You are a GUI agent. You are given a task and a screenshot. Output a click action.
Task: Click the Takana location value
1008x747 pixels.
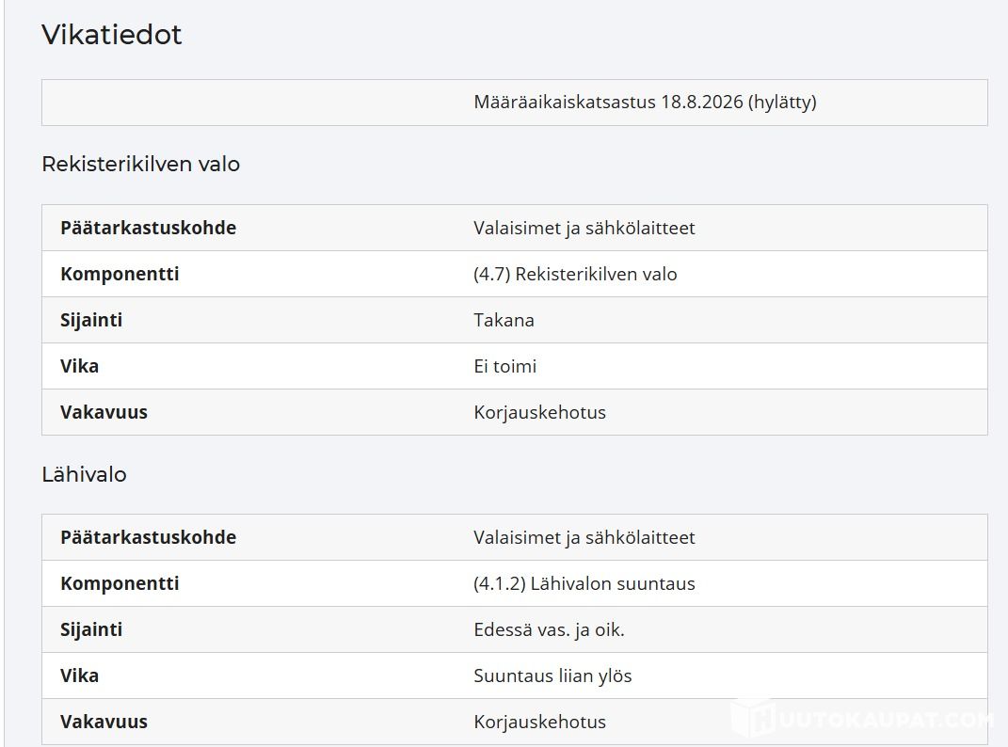tap(504, 320)
